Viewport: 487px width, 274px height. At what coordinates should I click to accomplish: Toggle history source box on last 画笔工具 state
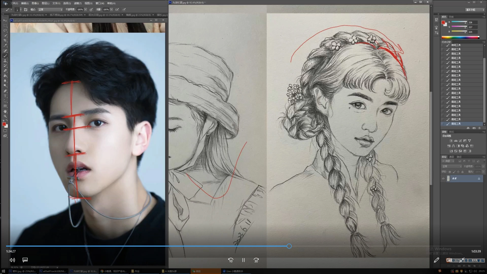point(443,124)
